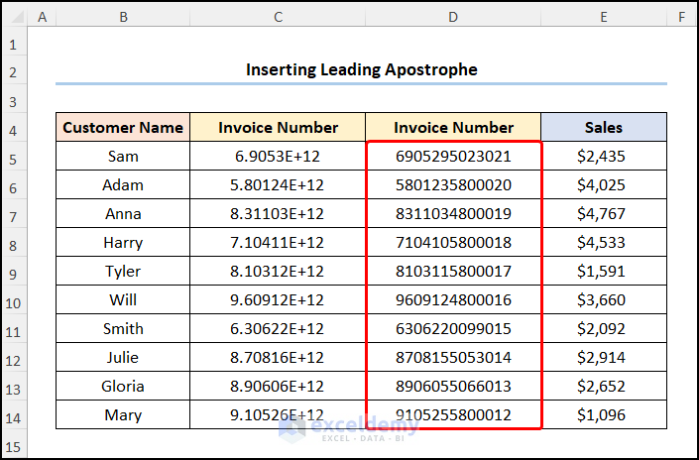Click cell containing 9609124800016
Image resolution: width=699 pixels, height=460 pixels.
pos(453,300)
